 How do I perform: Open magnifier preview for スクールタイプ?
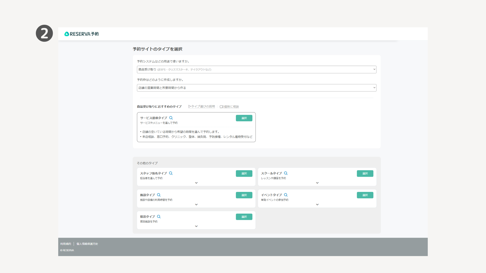pyautogui.click(x=286, y=173)
